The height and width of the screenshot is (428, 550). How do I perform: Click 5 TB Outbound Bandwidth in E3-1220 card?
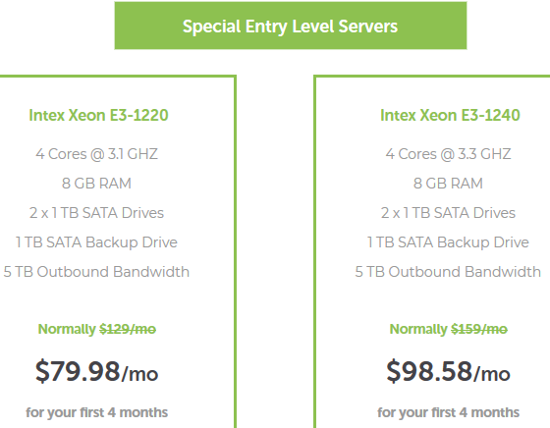tap(96, 272)
